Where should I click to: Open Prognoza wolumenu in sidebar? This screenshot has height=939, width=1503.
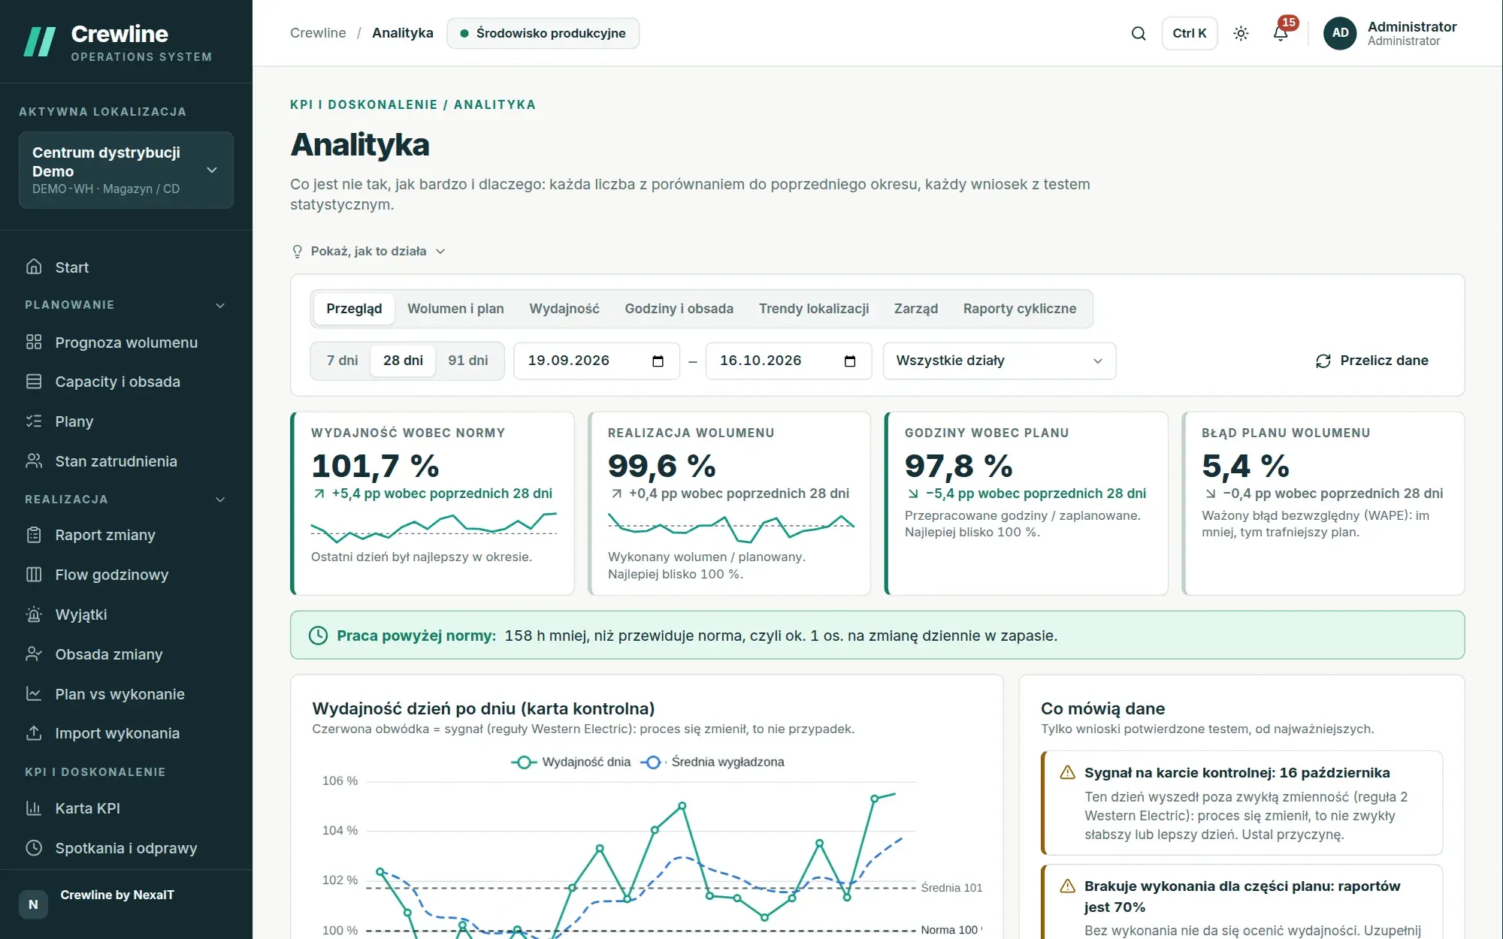126,343
